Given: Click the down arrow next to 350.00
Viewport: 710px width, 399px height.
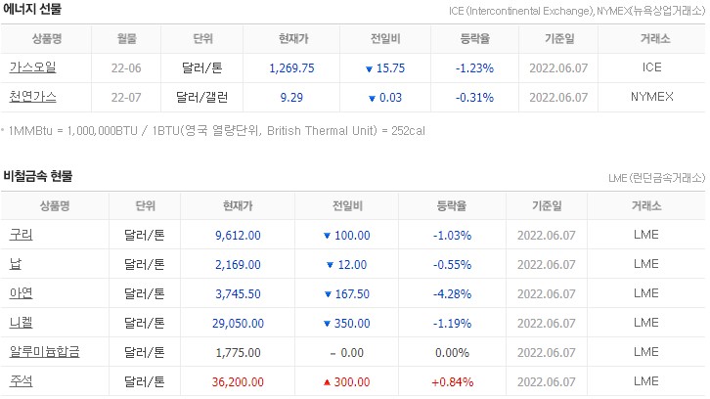Looking at the screenshot, I should click(327, 324).
